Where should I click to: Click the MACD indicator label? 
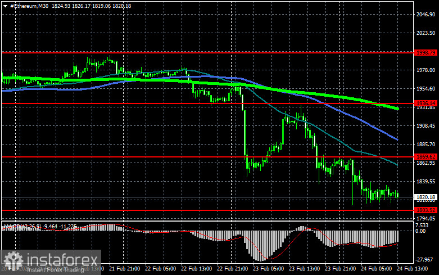click(40, 226)
